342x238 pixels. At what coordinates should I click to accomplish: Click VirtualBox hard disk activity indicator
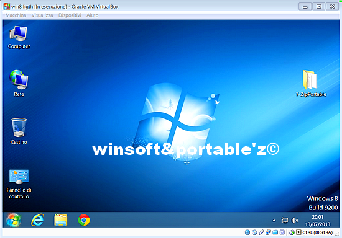click(x=247, y=232)
